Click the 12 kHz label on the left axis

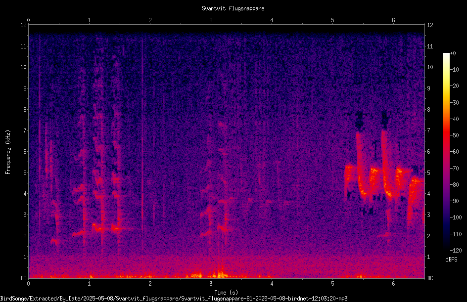pyautogui.click(x=24, y=25)
